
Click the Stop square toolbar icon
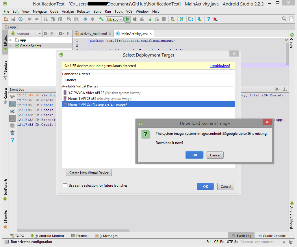(x=164, y=19)
